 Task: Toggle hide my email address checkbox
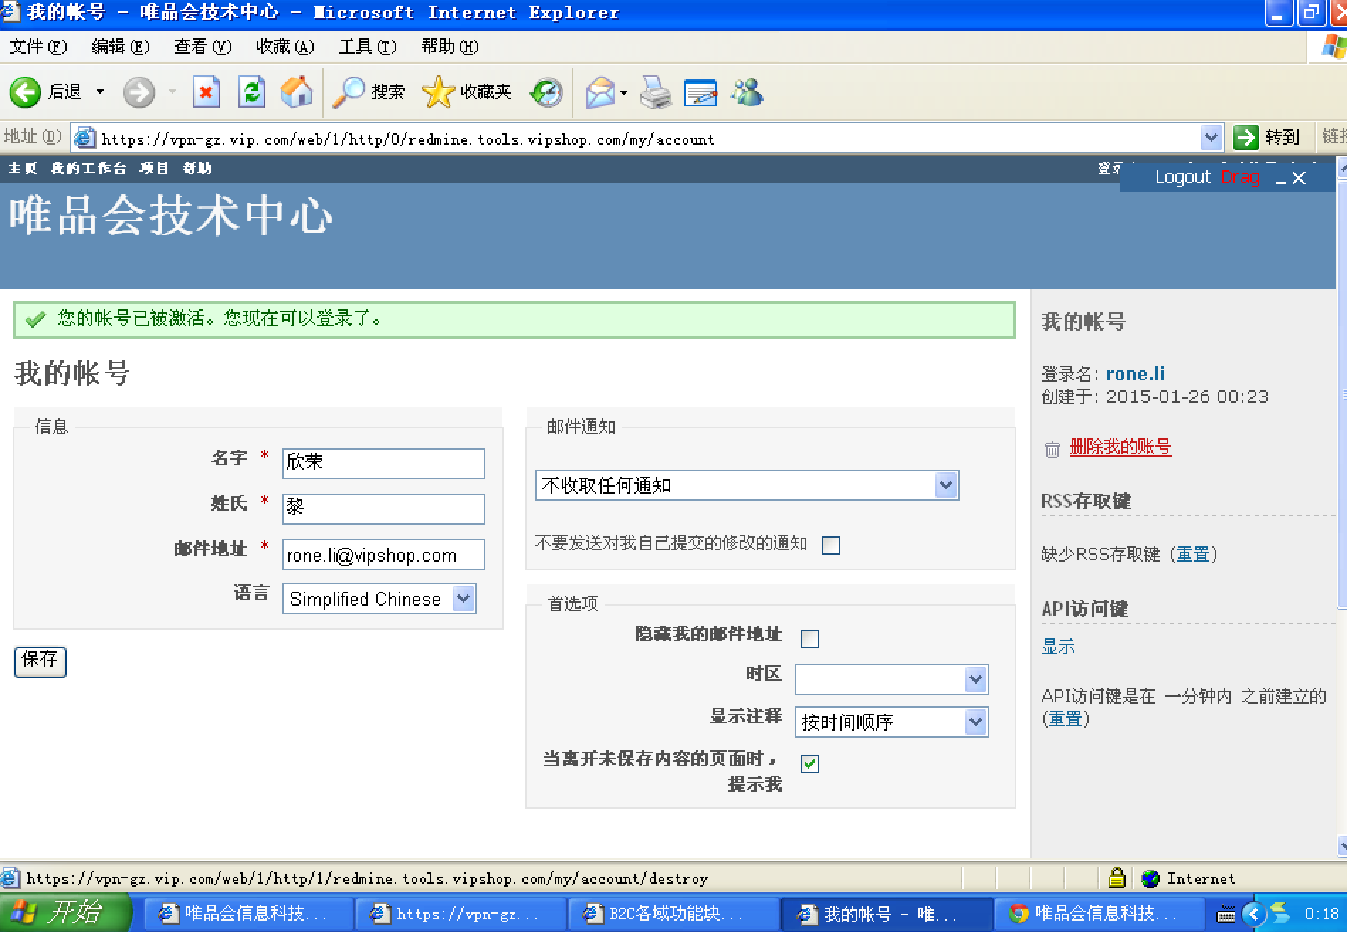[809, 639]
